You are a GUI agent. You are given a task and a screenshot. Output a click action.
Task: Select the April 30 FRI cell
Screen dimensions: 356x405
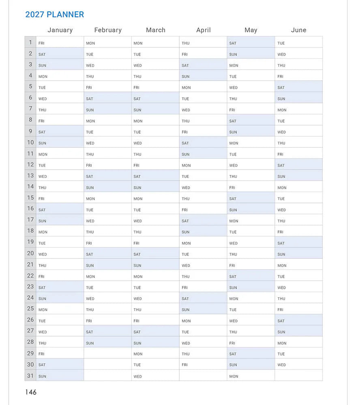pyautogui.click(x=203, y=364)
